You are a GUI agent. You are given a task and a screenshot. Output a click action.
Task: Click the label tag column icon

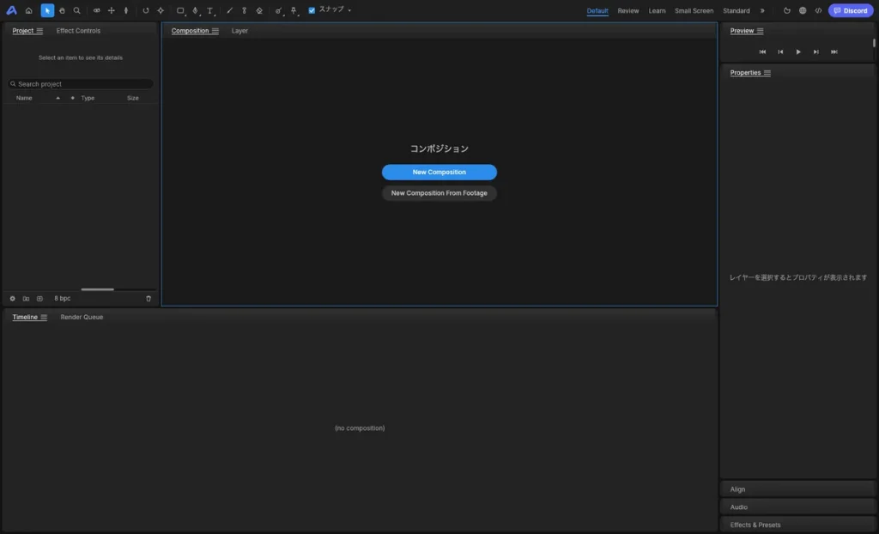click(x=72, y=98)
